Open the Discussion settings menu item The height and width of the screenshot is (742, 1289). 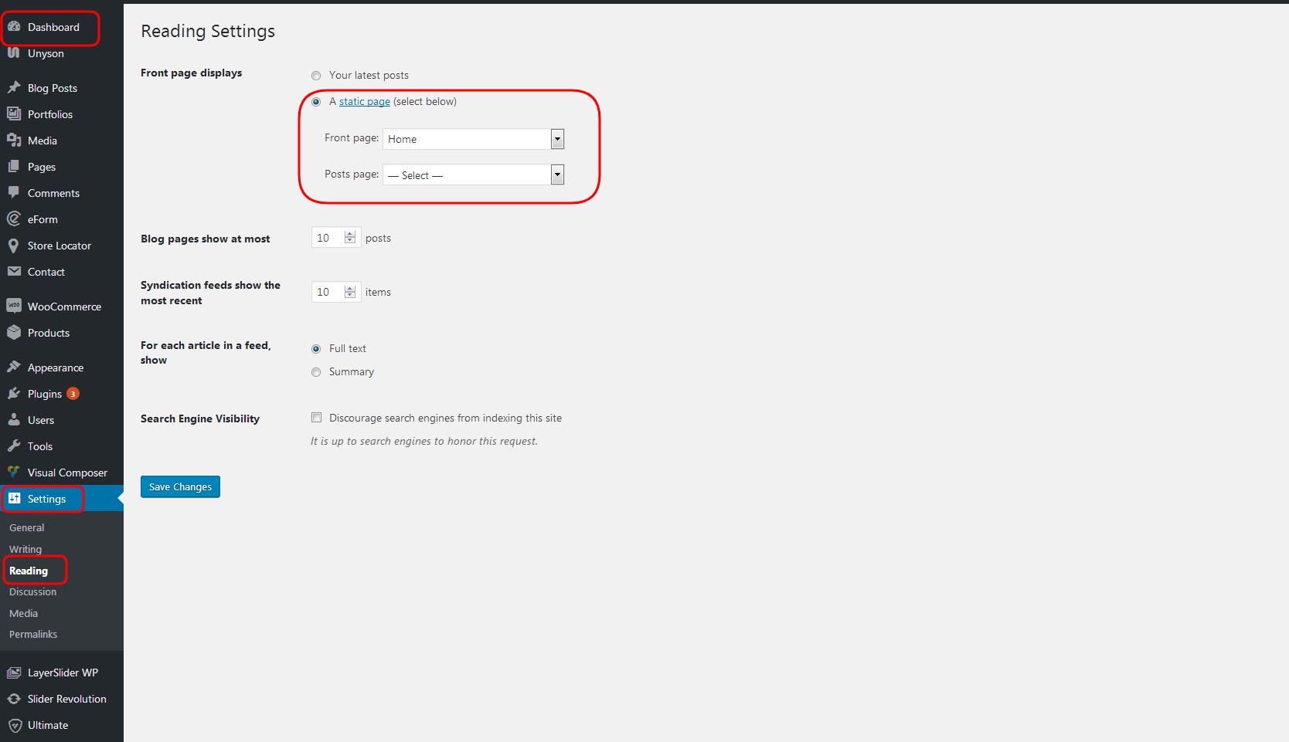point(32,591)
